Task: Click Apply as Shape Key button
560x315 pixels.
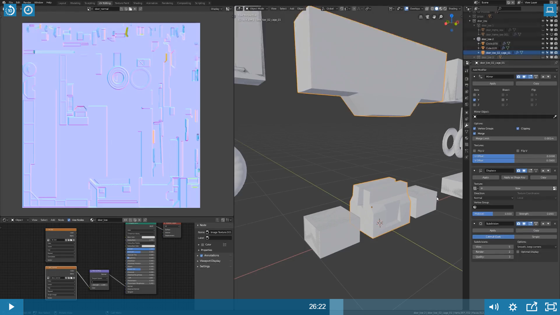Action: tap(514, 177)
